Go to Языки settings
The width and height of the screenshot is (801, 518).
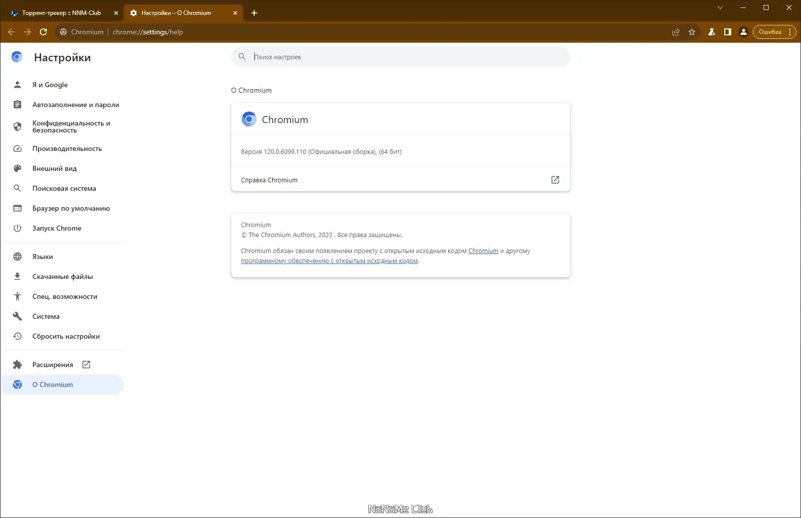63,257
